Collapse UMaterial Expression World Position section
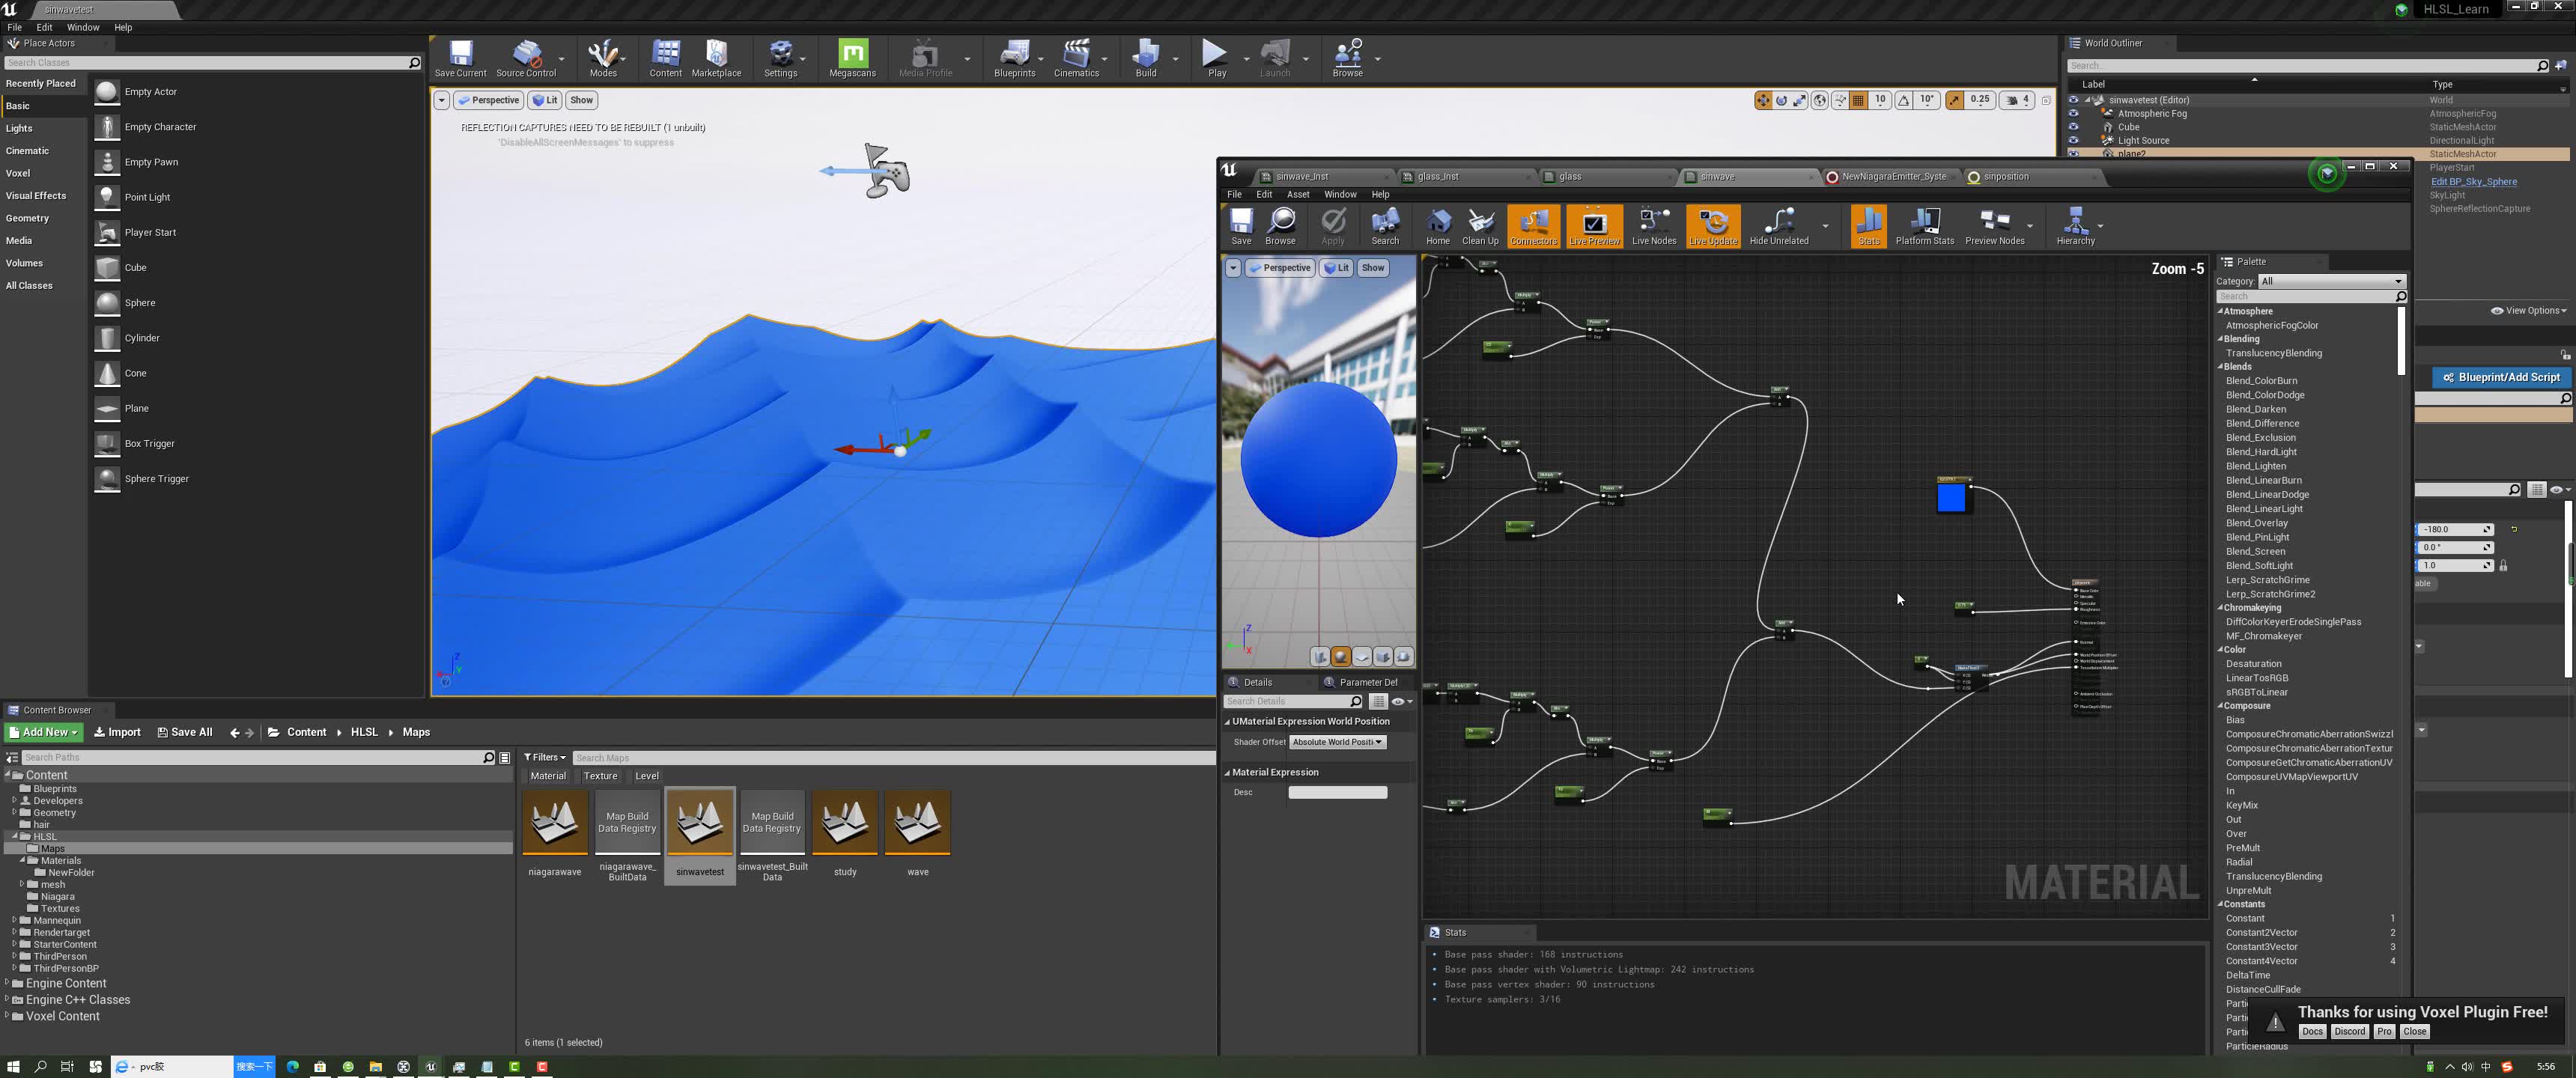The width and height of the screenshot is (2576, 1078). tap(1228, 721)
